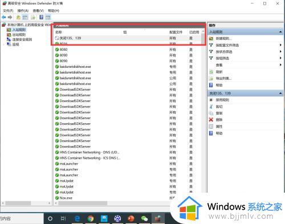The height and width of the screenshot is (224, 285).
Task: Open the firewall app icon on taskbar
Action: (158, 219)
